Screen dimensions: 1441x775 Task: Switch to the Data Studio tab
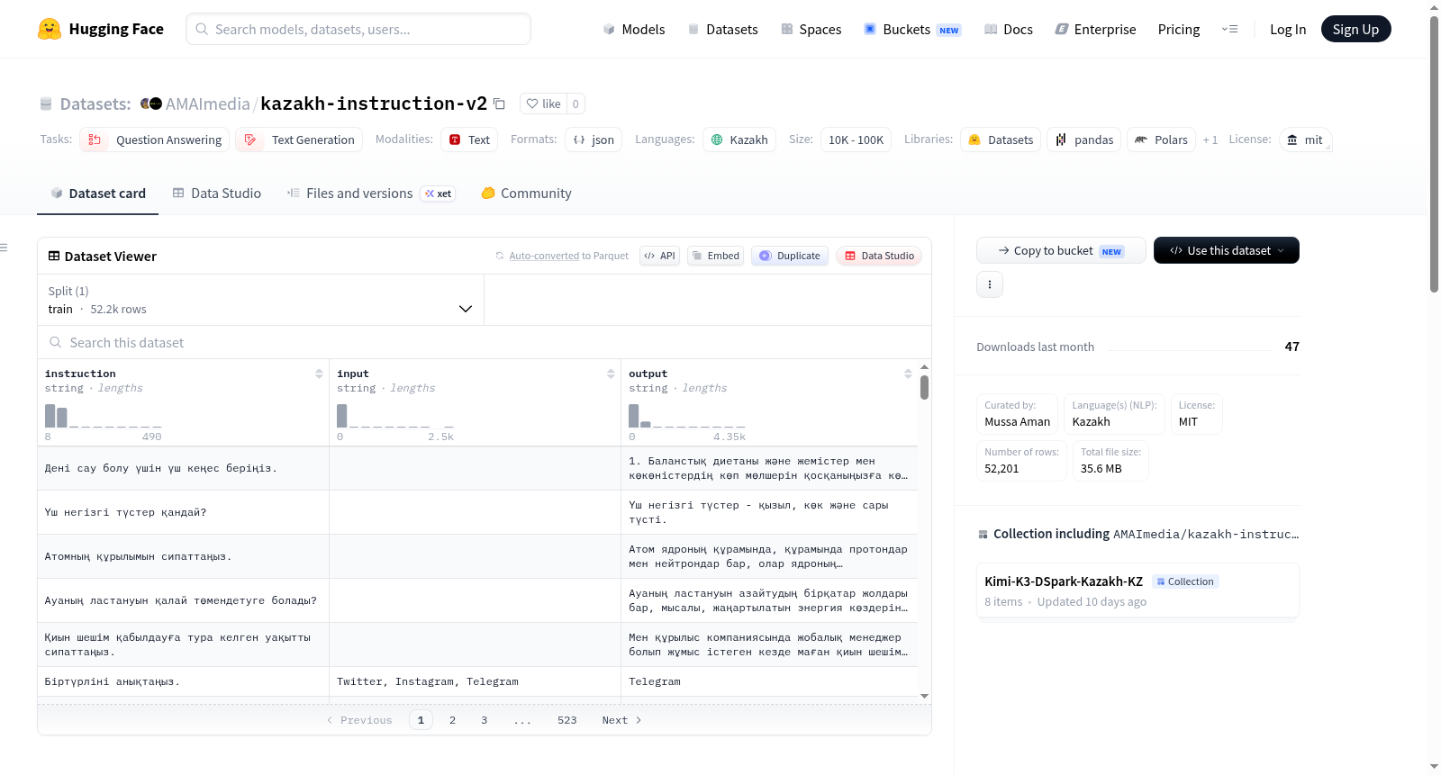point(217,193)
